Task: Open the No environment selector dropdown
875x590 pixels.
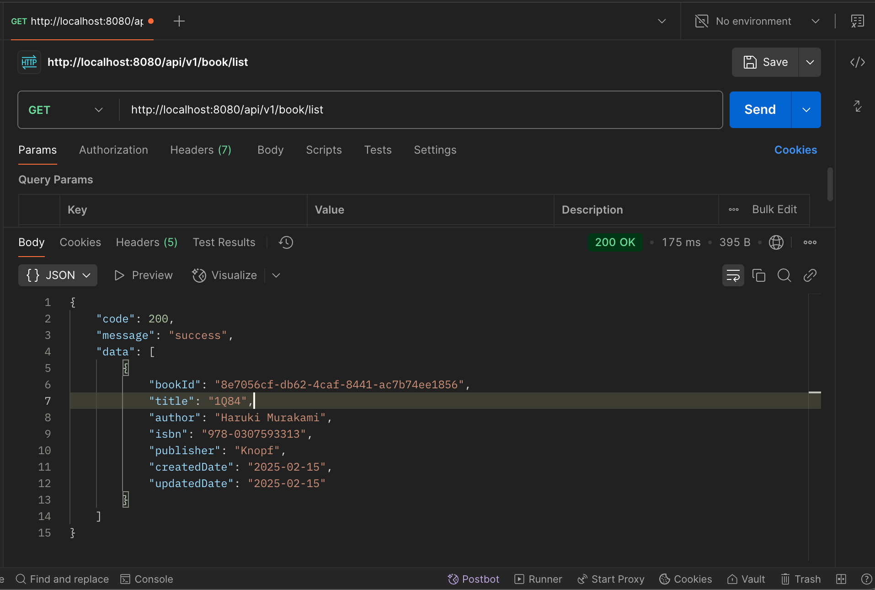Action: coord(757,21)
